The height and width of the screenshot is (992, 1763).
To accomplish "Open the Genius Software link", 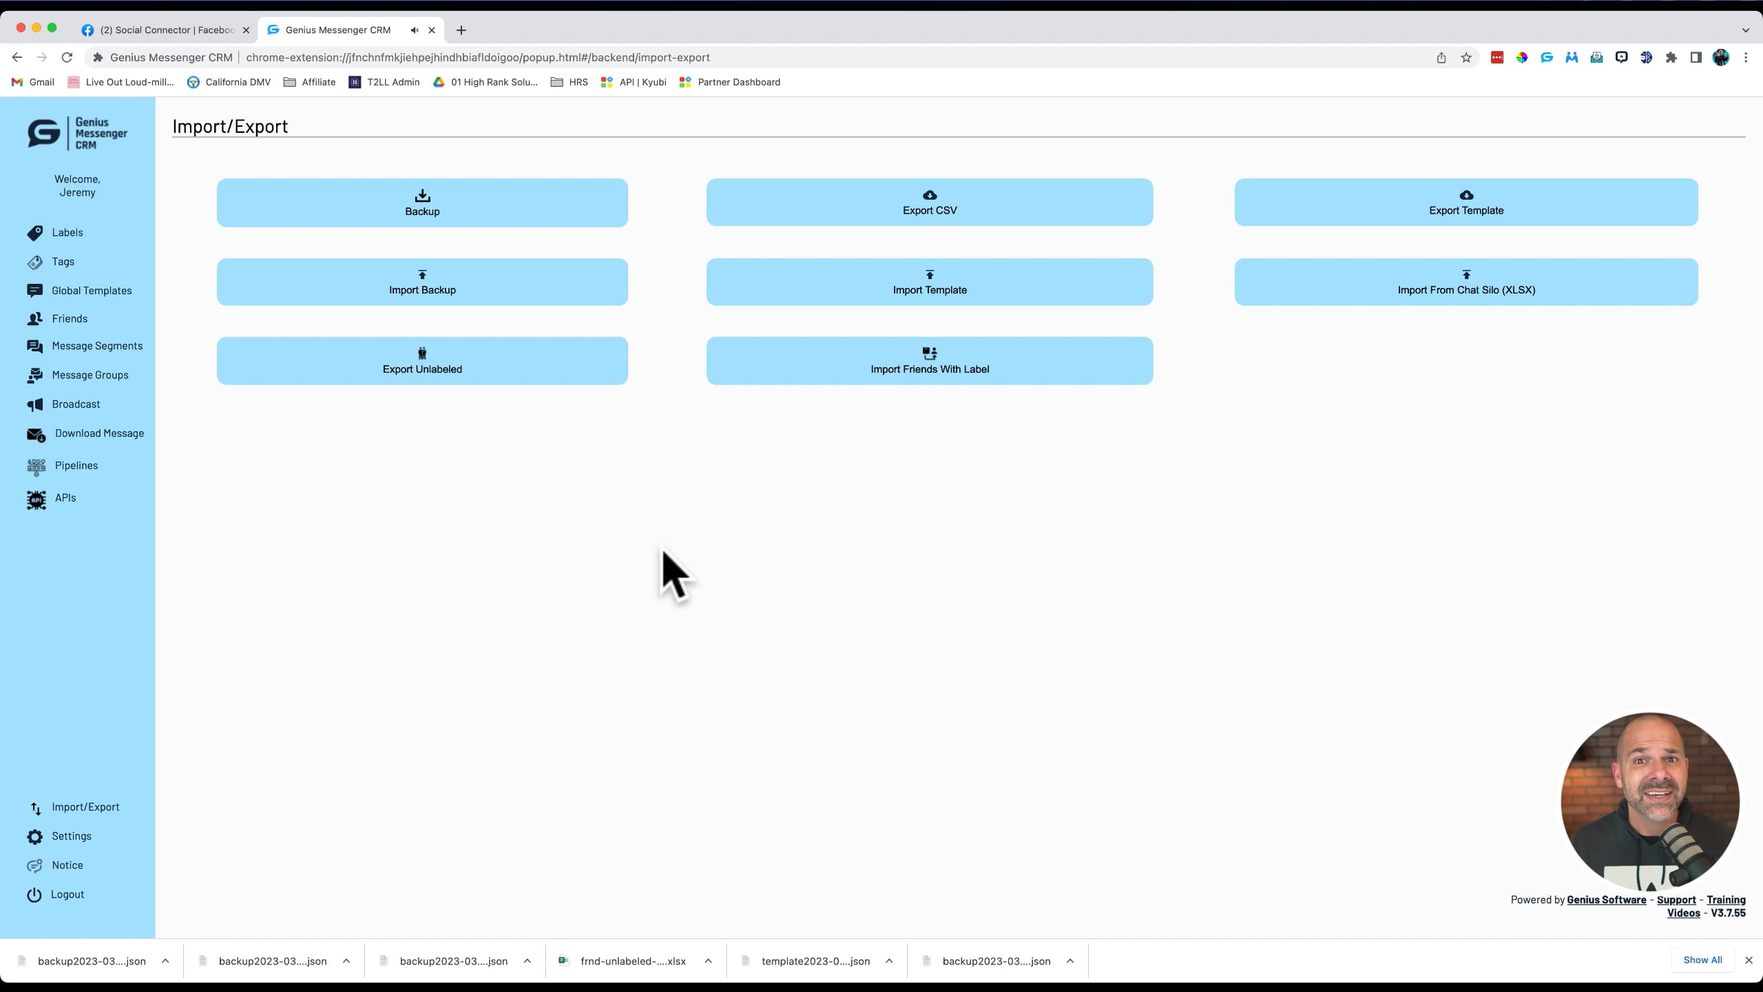I will (1607, 900).
